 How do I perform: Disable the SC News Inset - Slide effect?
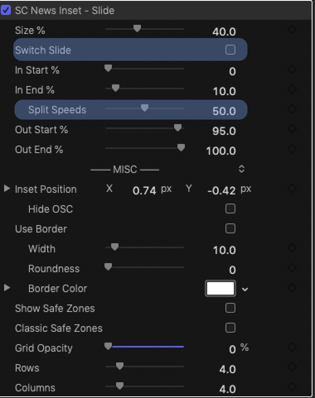point(5,10)
